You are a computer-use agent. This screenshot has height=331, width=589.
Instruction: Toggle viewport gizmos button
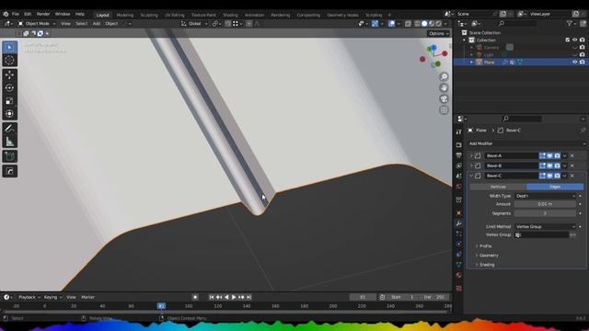point(375,24)
